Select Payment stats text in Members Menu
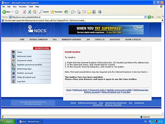This screenshot has height=124, width=165. [x=25, y=60]
